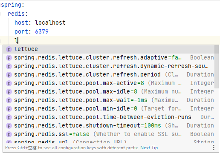Click icon beside cluster.refresh.adaptive suggestion
The width and height of the screenshot is (220, 153).
(x=9, y=58)
